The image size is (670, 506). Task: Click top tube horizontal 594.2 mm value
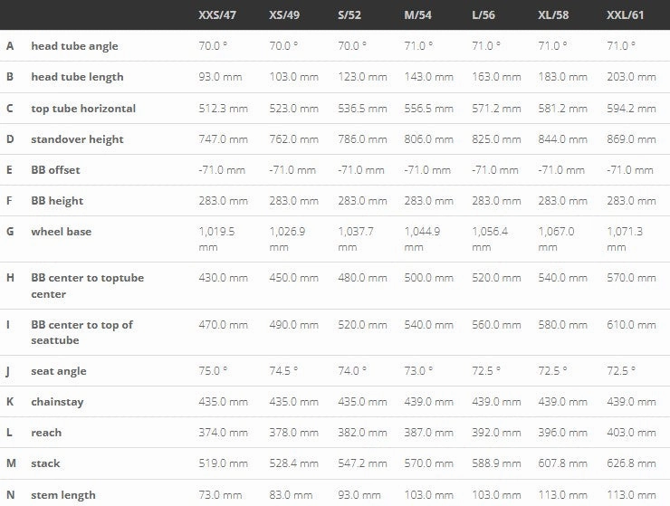point(631,109)
